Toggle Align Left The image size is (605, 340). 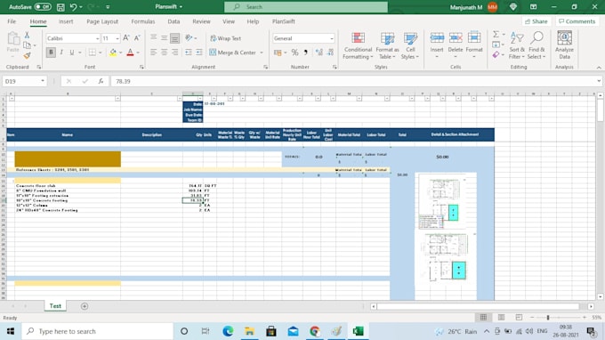pyautogui.click(x=153, y=53)
